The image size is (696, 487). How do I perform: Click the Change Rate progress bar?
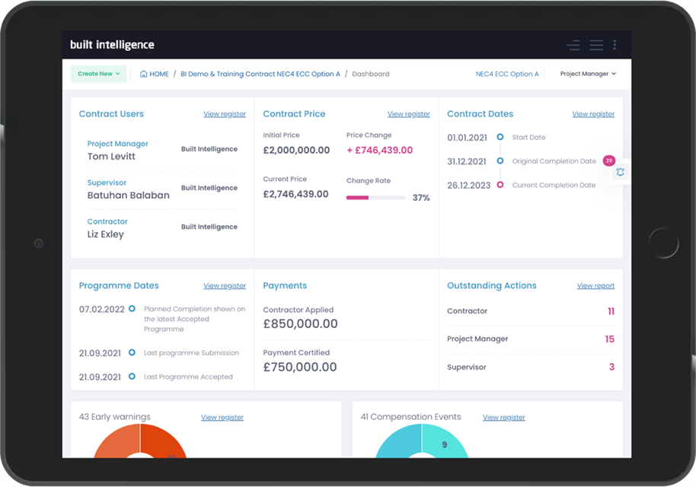coord(376,198)
